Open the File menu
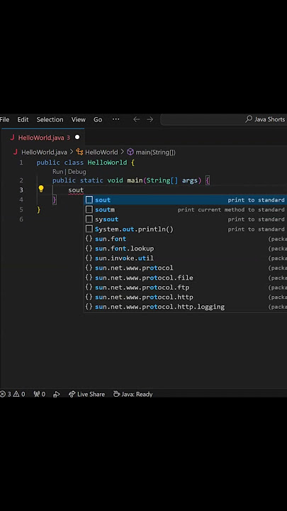The height and width of the screenshot is (511, 287). pyautogui.click(x=4, y=120)
